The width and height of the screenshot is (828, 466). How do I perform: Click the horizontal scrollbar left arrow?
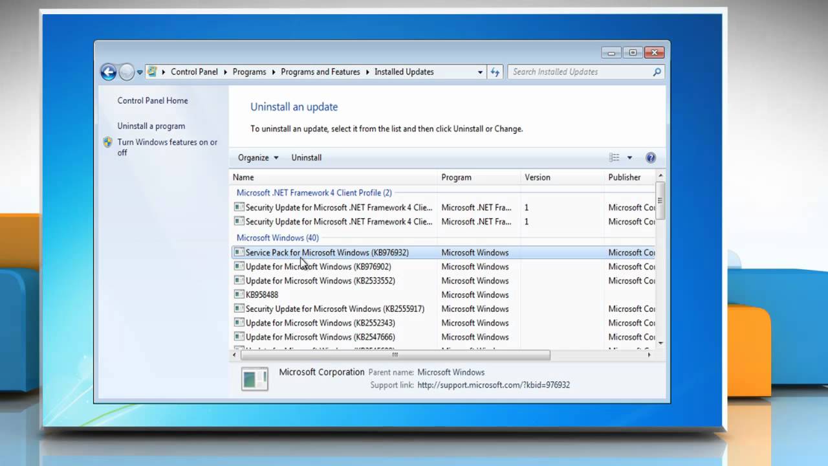(235, 355)
